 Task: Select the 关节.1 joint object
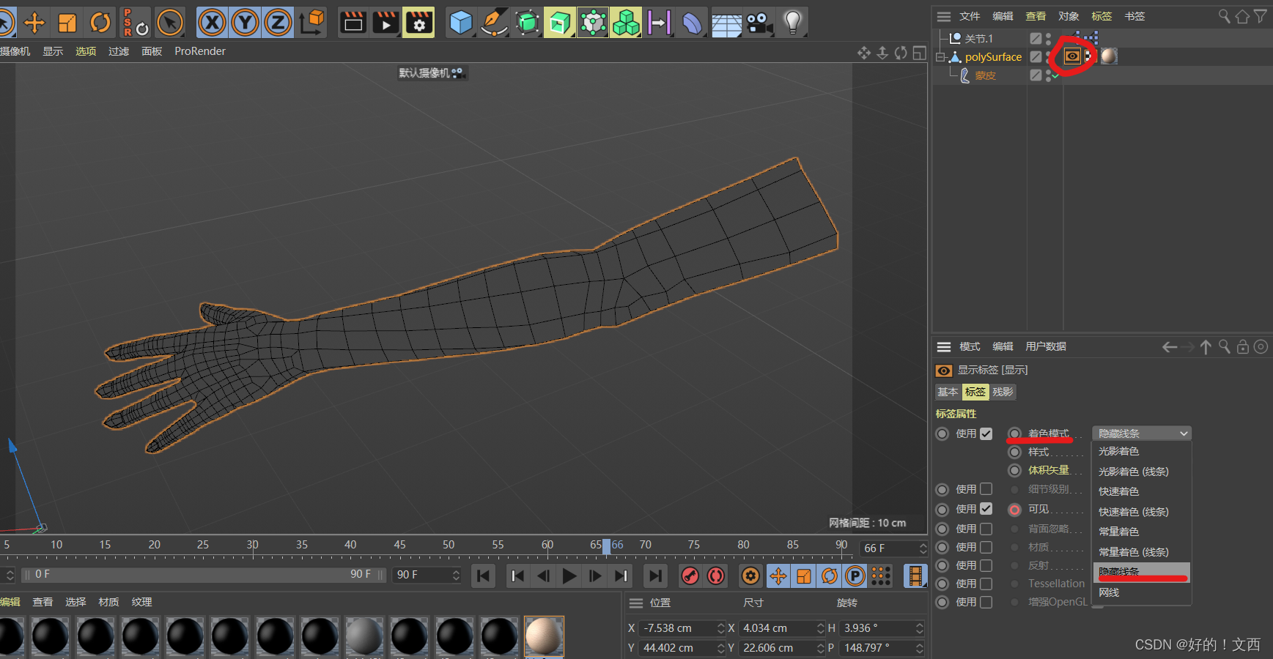click(978, 38)
